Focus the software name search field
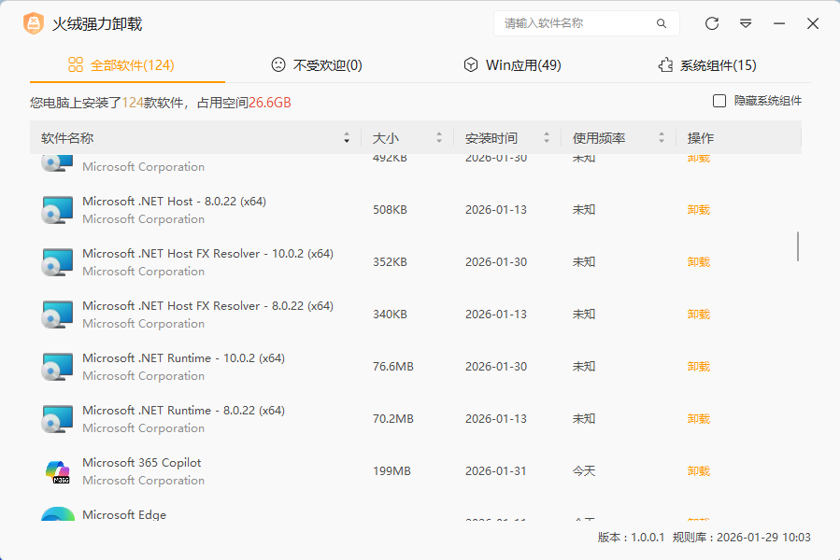840x560 pixels. click(x=575, y=23)
